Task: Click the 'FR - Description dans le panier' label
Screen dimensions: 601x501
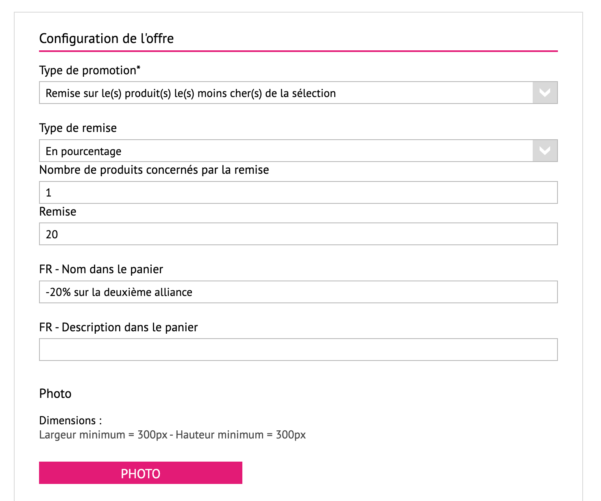Action: (x=118, y=327)
